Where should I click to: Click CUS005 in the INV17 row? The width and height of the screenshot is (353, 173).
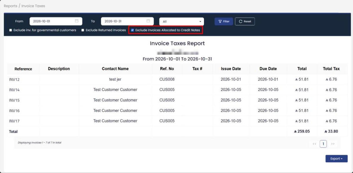pos(167,121)
